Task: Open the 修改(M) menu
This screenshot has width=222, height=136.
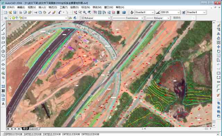Action: coord(97,7)
